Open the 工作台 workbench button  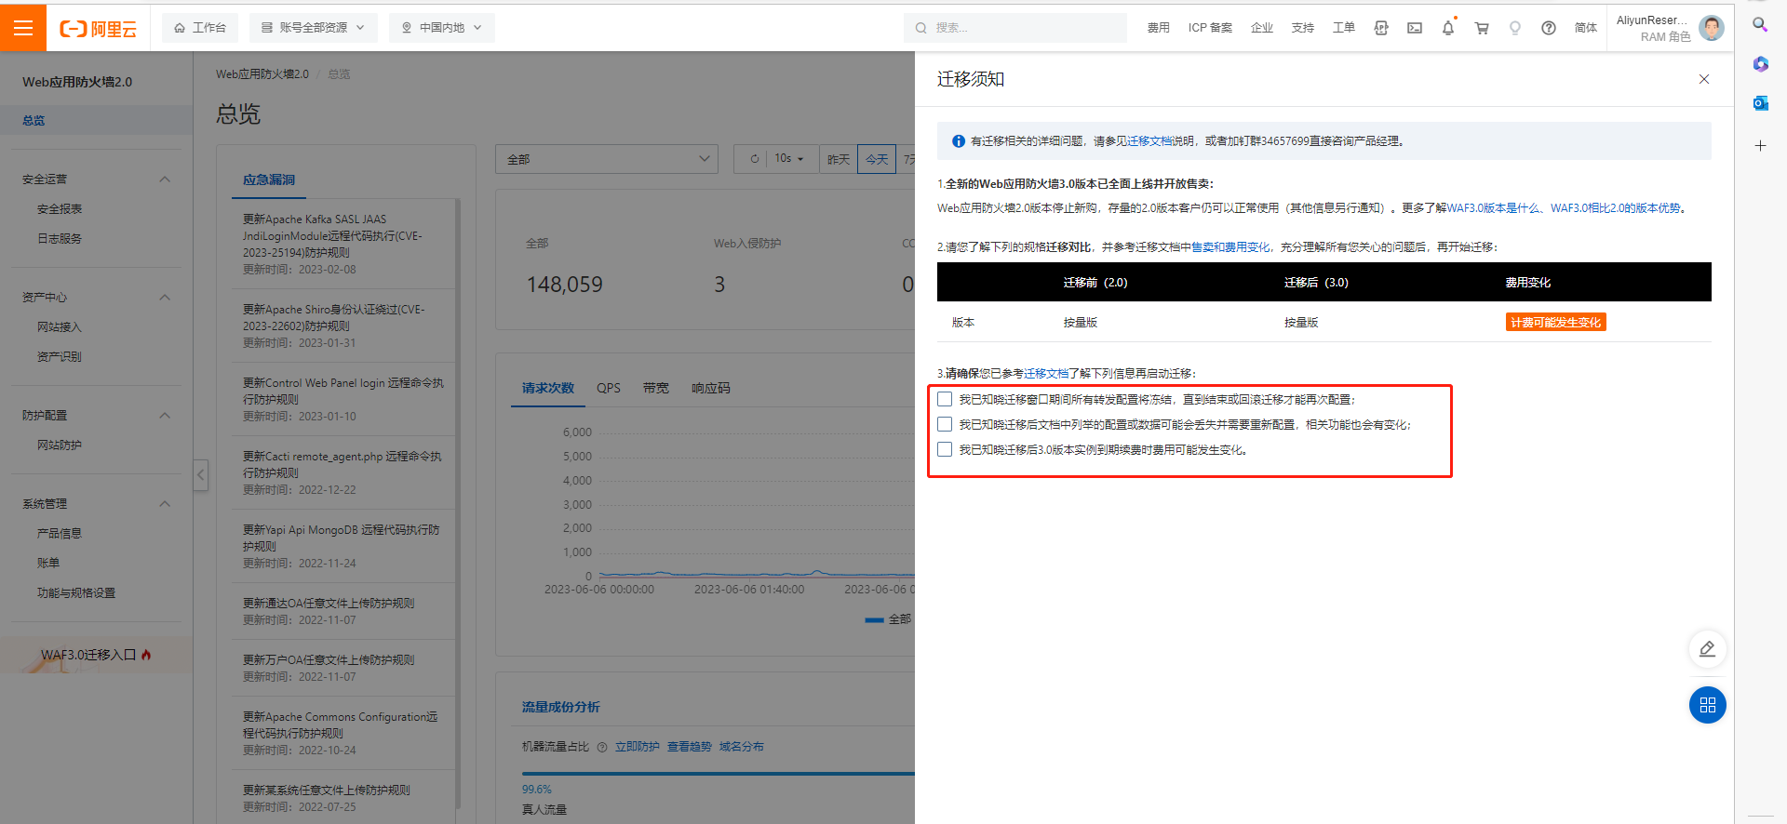point(200,28)
